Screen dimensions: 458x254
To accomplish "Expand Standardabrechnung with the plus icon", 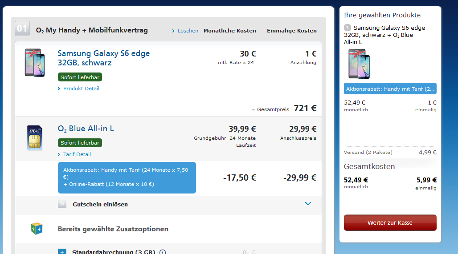I will [62, 252].
